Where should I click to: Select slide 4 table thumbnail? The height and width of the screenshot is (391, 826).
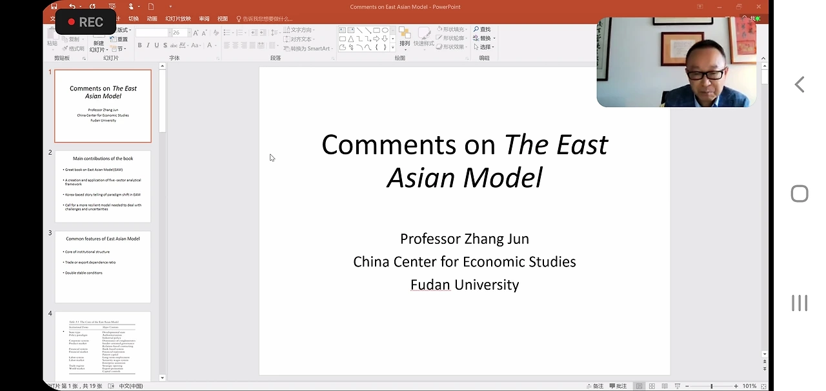[x=103, y=346]
